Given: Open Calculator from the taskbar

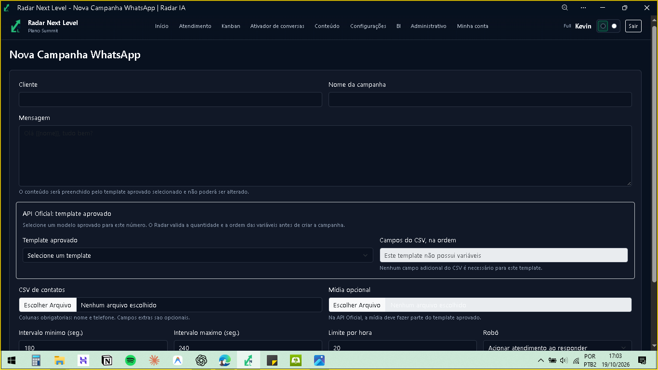Looking at the screenshot, I should [x=36, y=360].
